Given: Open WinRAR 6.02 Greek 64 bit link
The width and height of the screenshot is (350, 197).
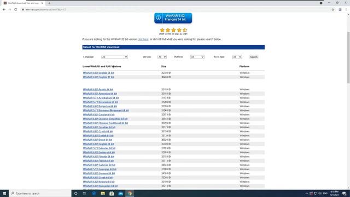Looking at the screenshot, I should 98,177.
